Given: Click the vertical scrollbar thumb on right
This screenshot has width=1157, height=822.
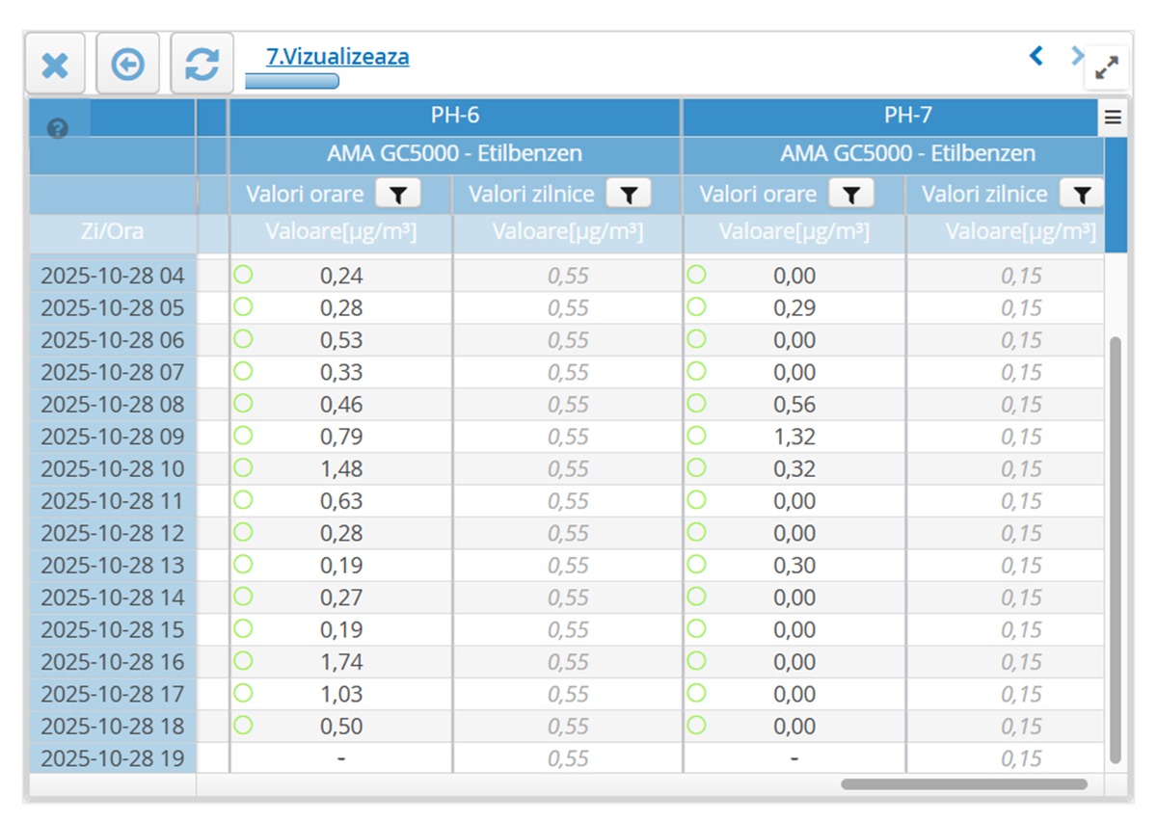Looking at the screenshot, I should 1117,549.
